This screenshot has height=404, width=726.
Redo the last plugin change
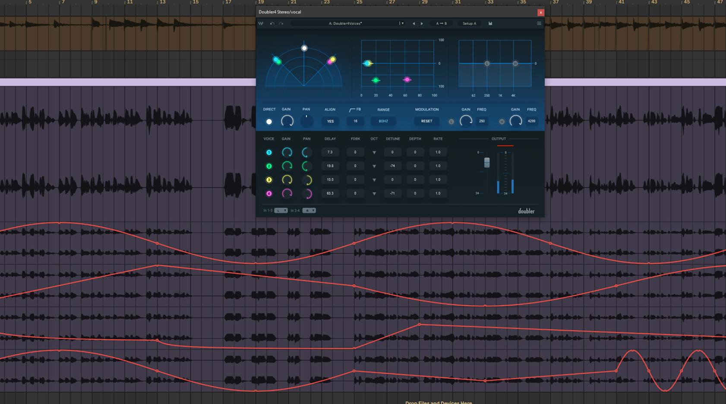pos(281,23)
